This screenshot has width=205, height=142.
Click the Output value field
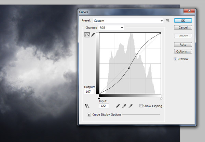89,92
